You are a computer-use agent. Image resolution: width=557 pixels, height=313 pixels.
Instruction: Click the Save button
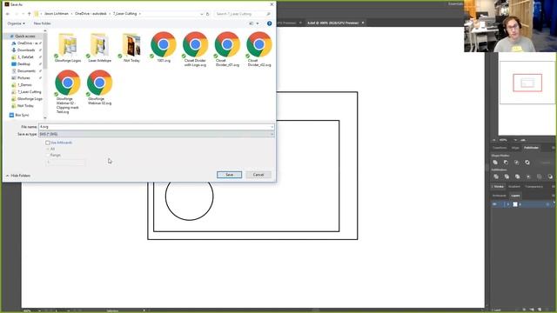tap(230, 175)
